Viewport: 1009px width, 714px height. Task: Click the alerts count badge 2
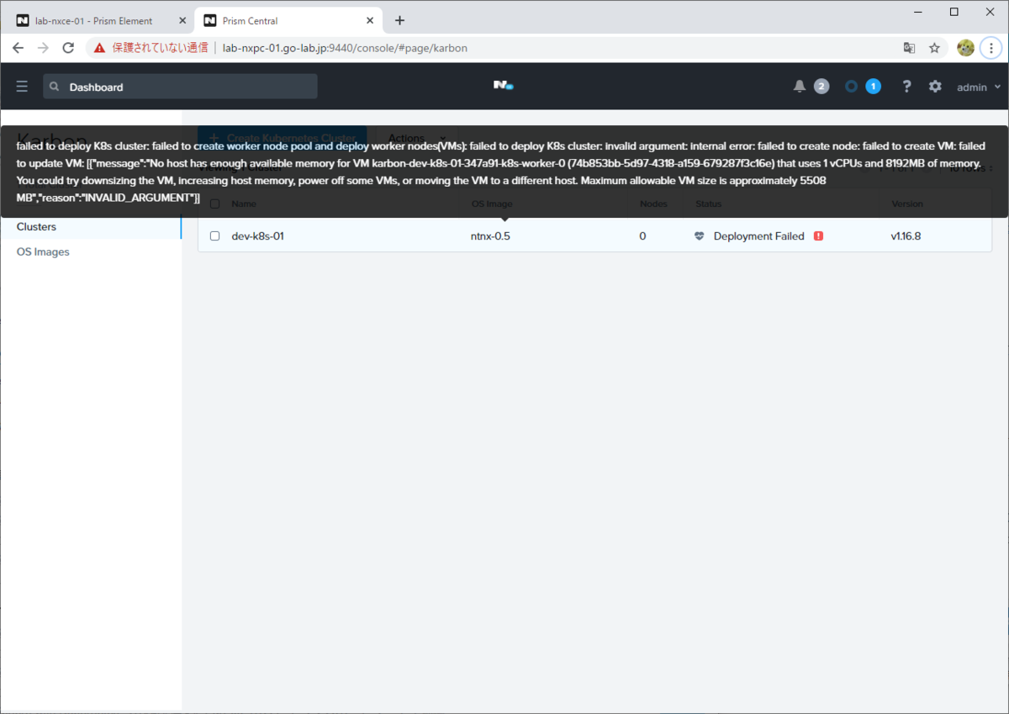[821, 87]
